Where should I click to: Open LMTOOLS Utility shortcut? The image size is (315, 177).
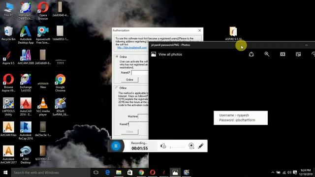pos(8,106)
